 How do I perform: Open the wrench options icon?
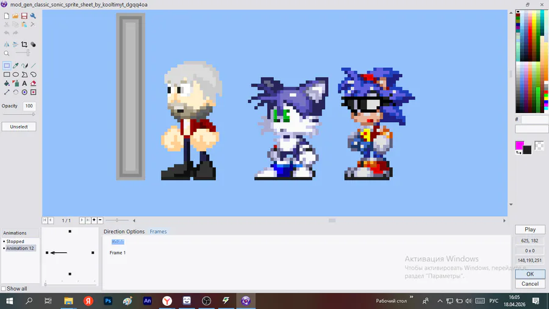pos(33,16)
